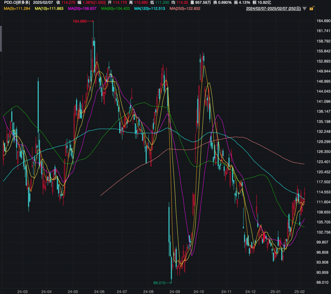Click the 123.401 price axis label
The image size is (331, 294).
pyautogui.click(x=323, y=162)
